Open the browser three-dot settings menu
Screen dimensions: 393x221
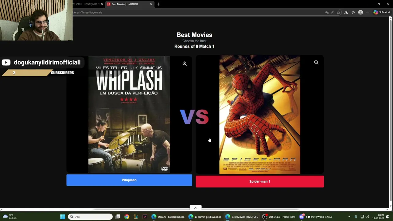pos(368,12)
